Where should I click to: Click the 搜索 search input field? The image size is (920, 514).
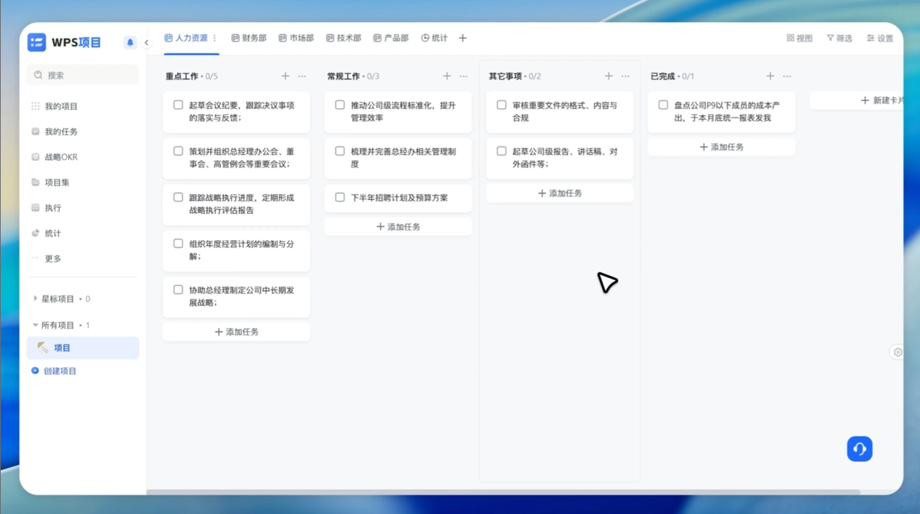(83, 76)
